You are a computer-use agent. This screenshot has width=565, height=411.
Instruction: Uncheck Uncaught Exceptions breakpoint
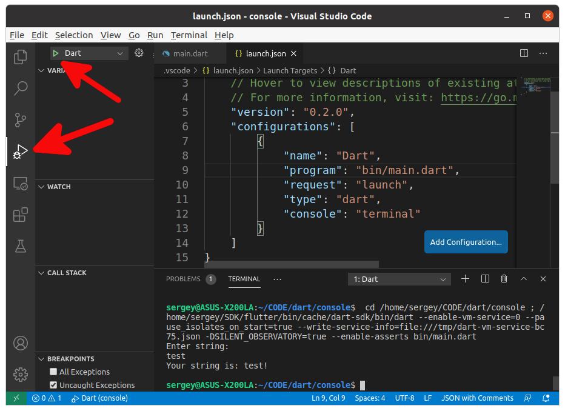coord(53,385)
